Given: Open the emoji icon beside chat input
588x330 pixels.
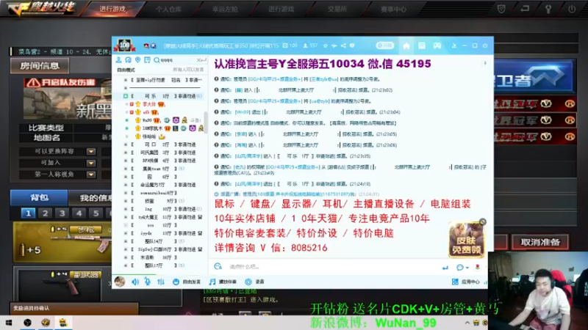Looking at the screenshot, I should point(218,266).
